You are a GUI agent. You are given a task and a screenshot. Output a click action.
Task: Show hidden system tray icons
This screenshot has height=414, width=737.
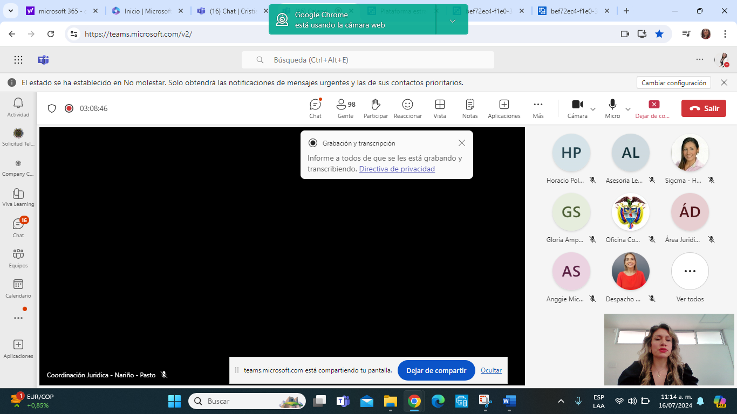pyautogui.click(x=561, y=401)
